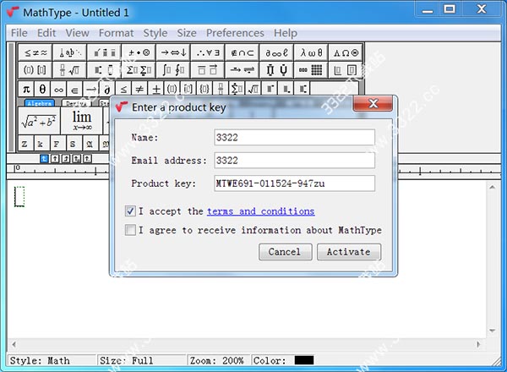Open the spaces and ellipses palette

pos(70,52)
